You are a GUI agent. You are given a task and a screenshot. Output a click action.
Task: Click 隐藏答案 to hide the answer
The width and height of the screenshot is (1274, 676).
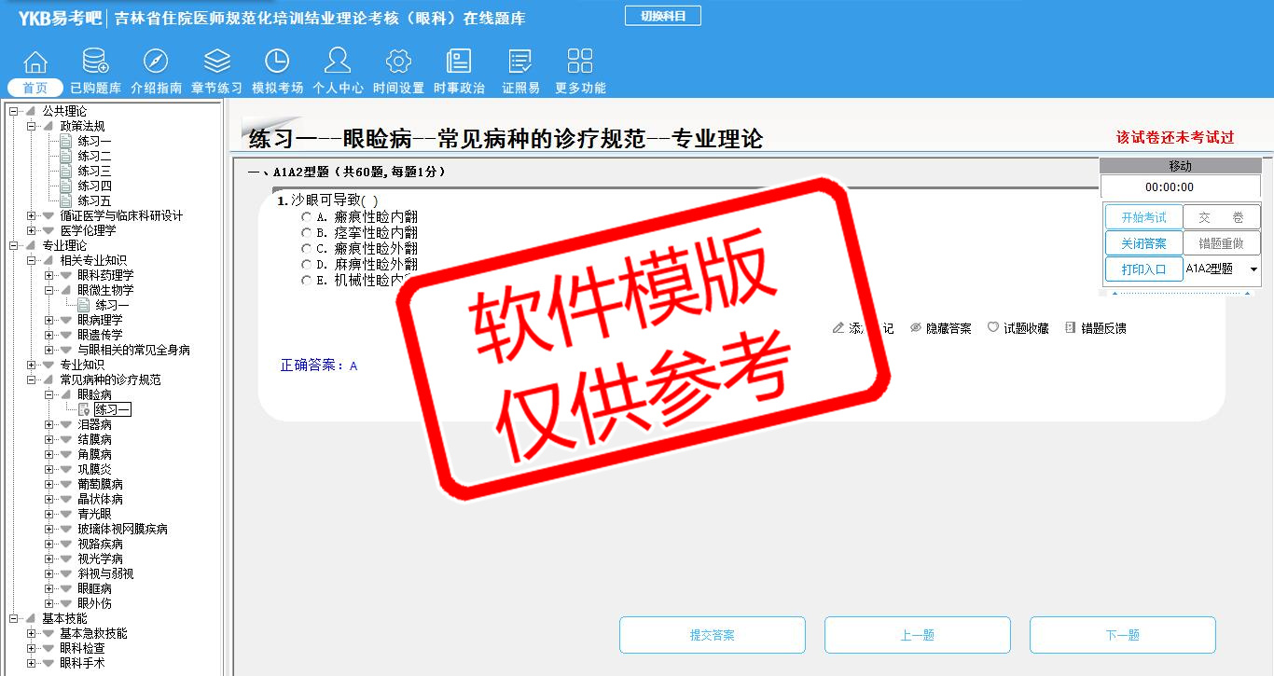coord(940,328)
